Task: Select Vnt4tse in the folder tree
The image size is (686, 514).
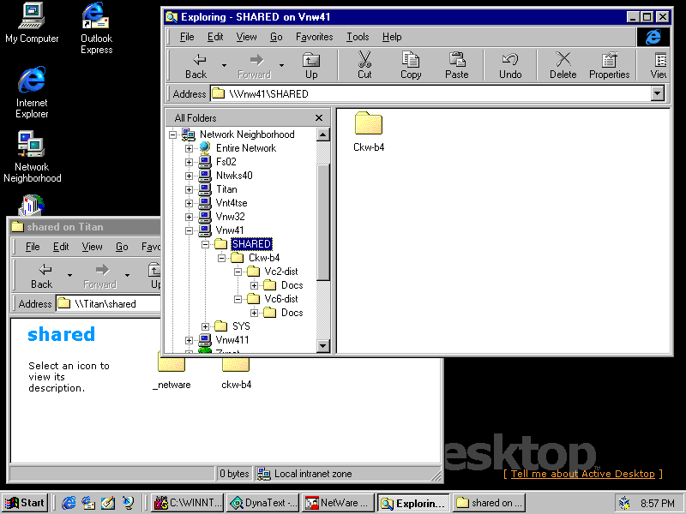Action: (232, 203)
